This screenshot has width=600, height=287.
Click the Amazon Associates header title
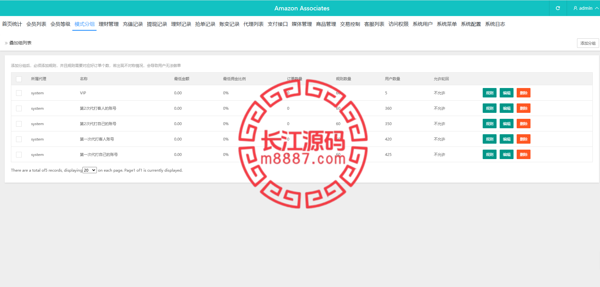302,8
